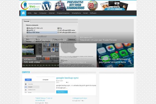The height and width of the screenshot is (104, 156).
Task: Click the '17 luglio 2017' post date
Action: coord(40,103)
